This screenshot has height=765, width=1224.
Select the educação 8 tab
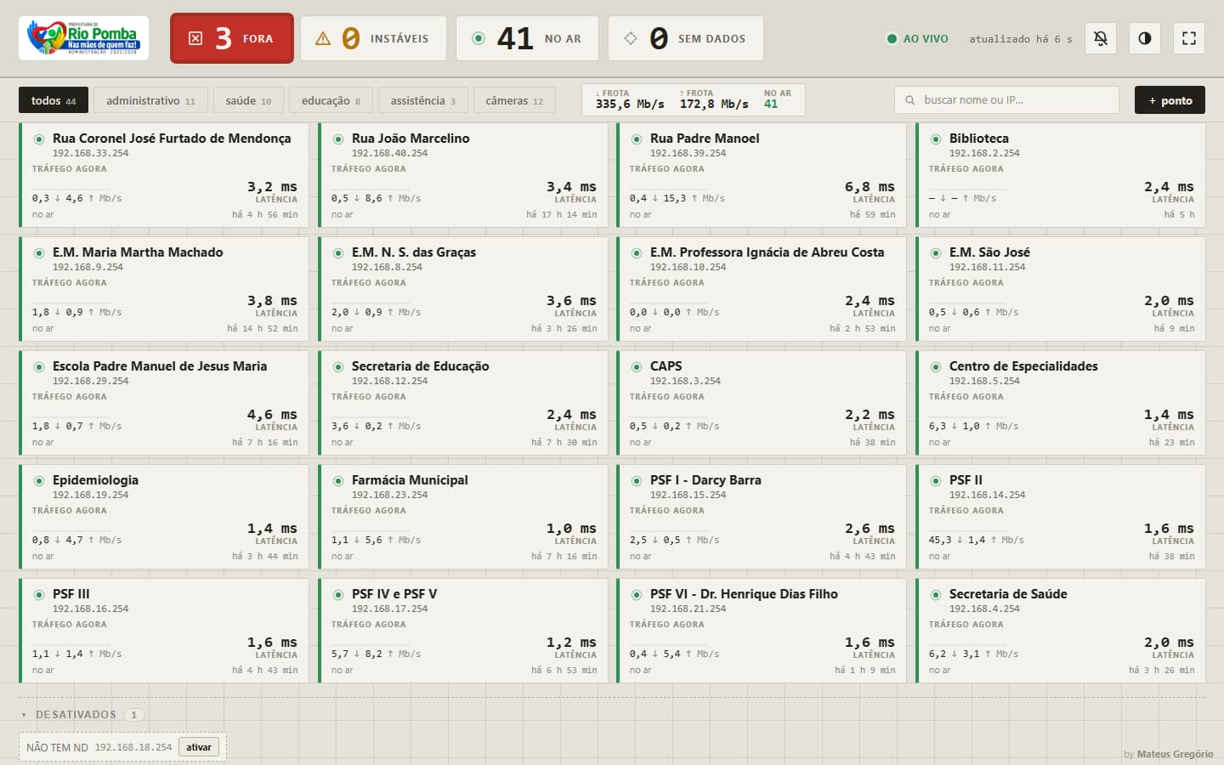(x=331, y=100)
